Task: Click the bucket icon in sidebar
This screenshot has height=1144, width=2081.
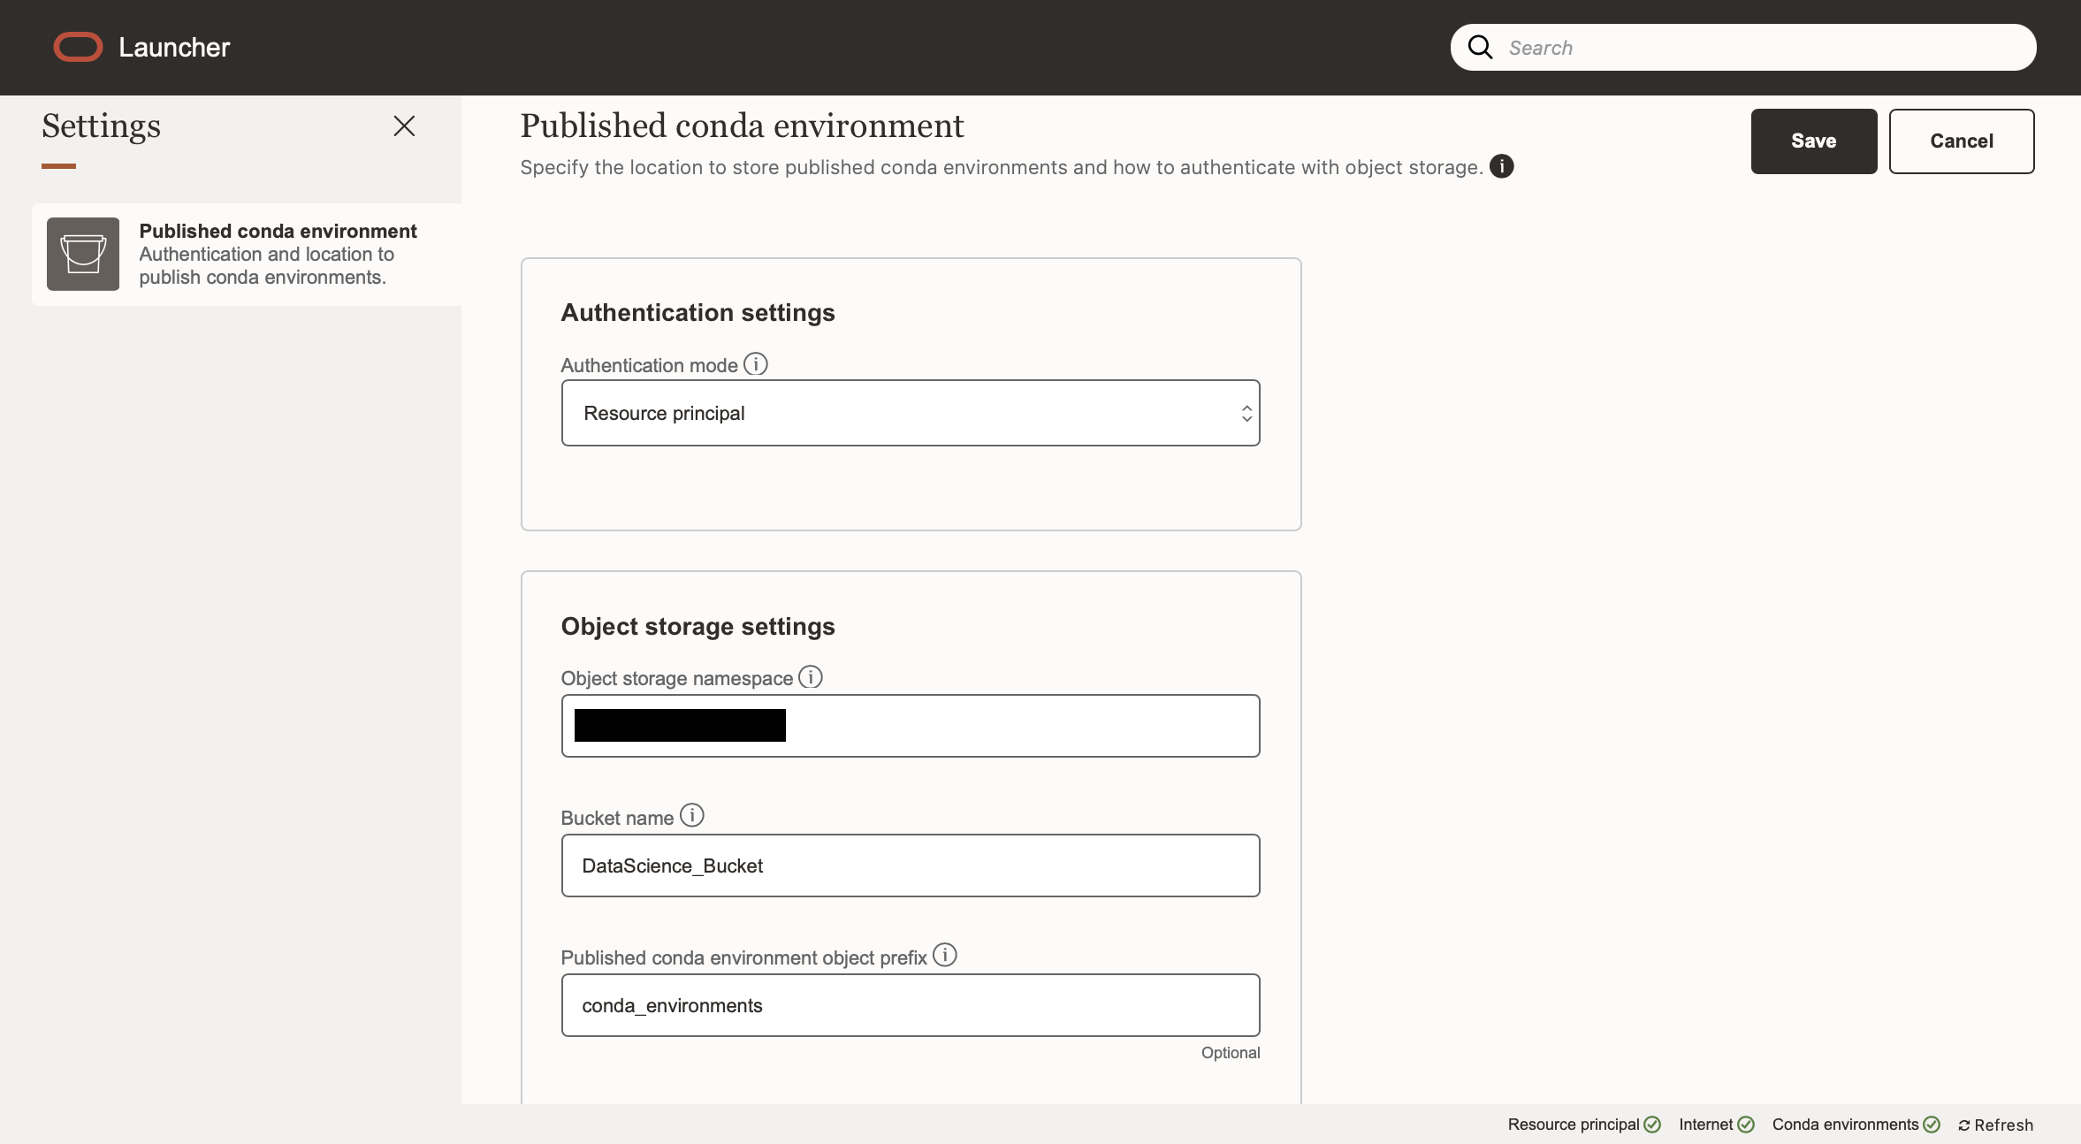Action: pos(83,255)
